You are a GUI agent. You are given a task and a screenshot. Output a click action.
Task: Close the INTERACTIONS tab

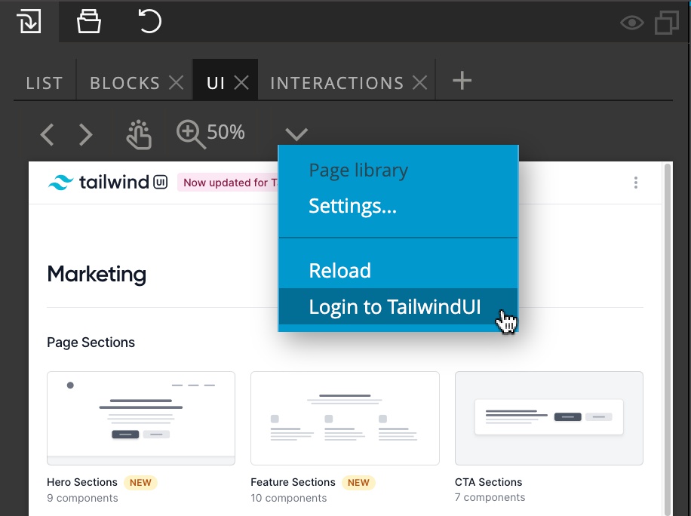[420, 82]
